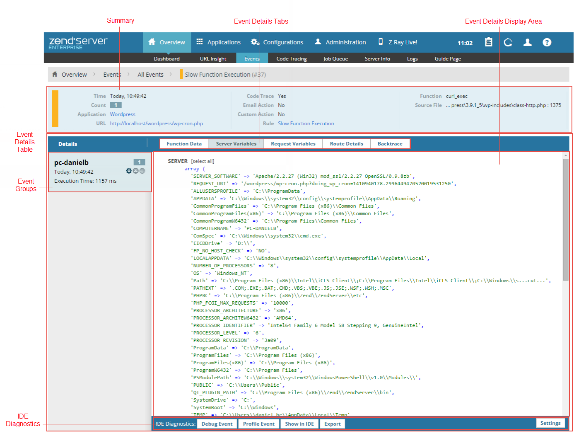The height and width of the screenshot is (436, 574).
Task: Click the gear icon in pc-danielb event group
Action: tap(129, 171)
